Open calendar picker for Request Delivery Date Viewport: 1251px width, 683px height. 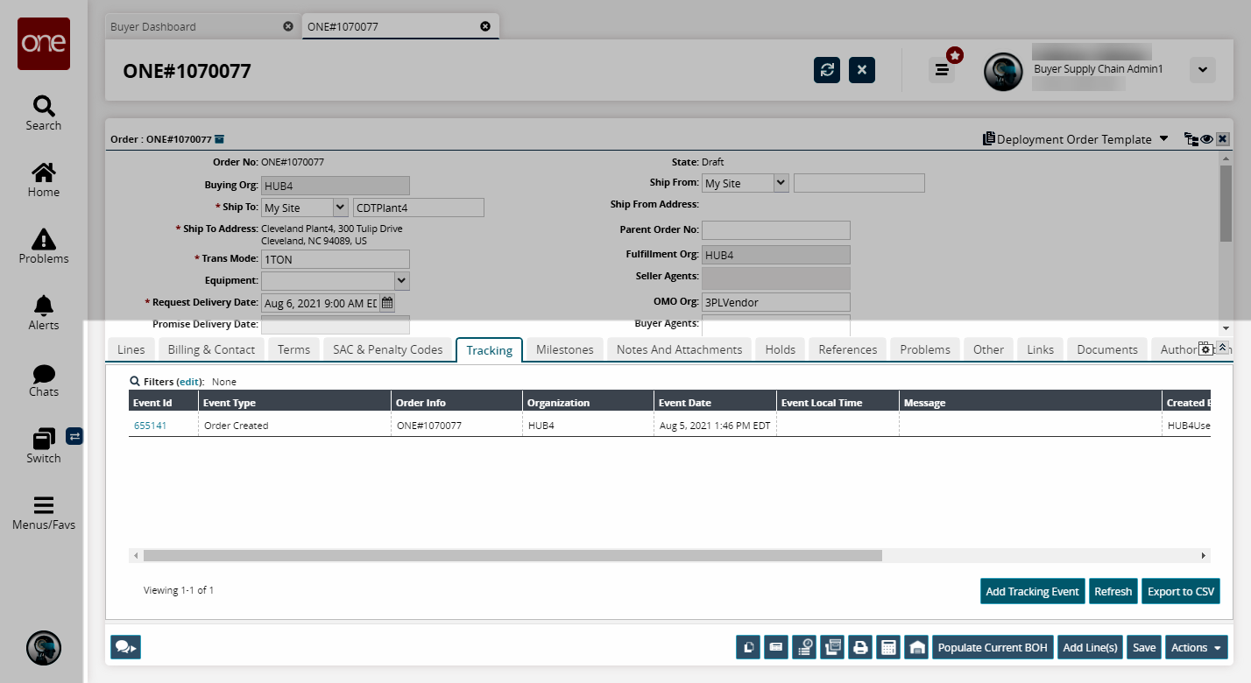[387, 303]
